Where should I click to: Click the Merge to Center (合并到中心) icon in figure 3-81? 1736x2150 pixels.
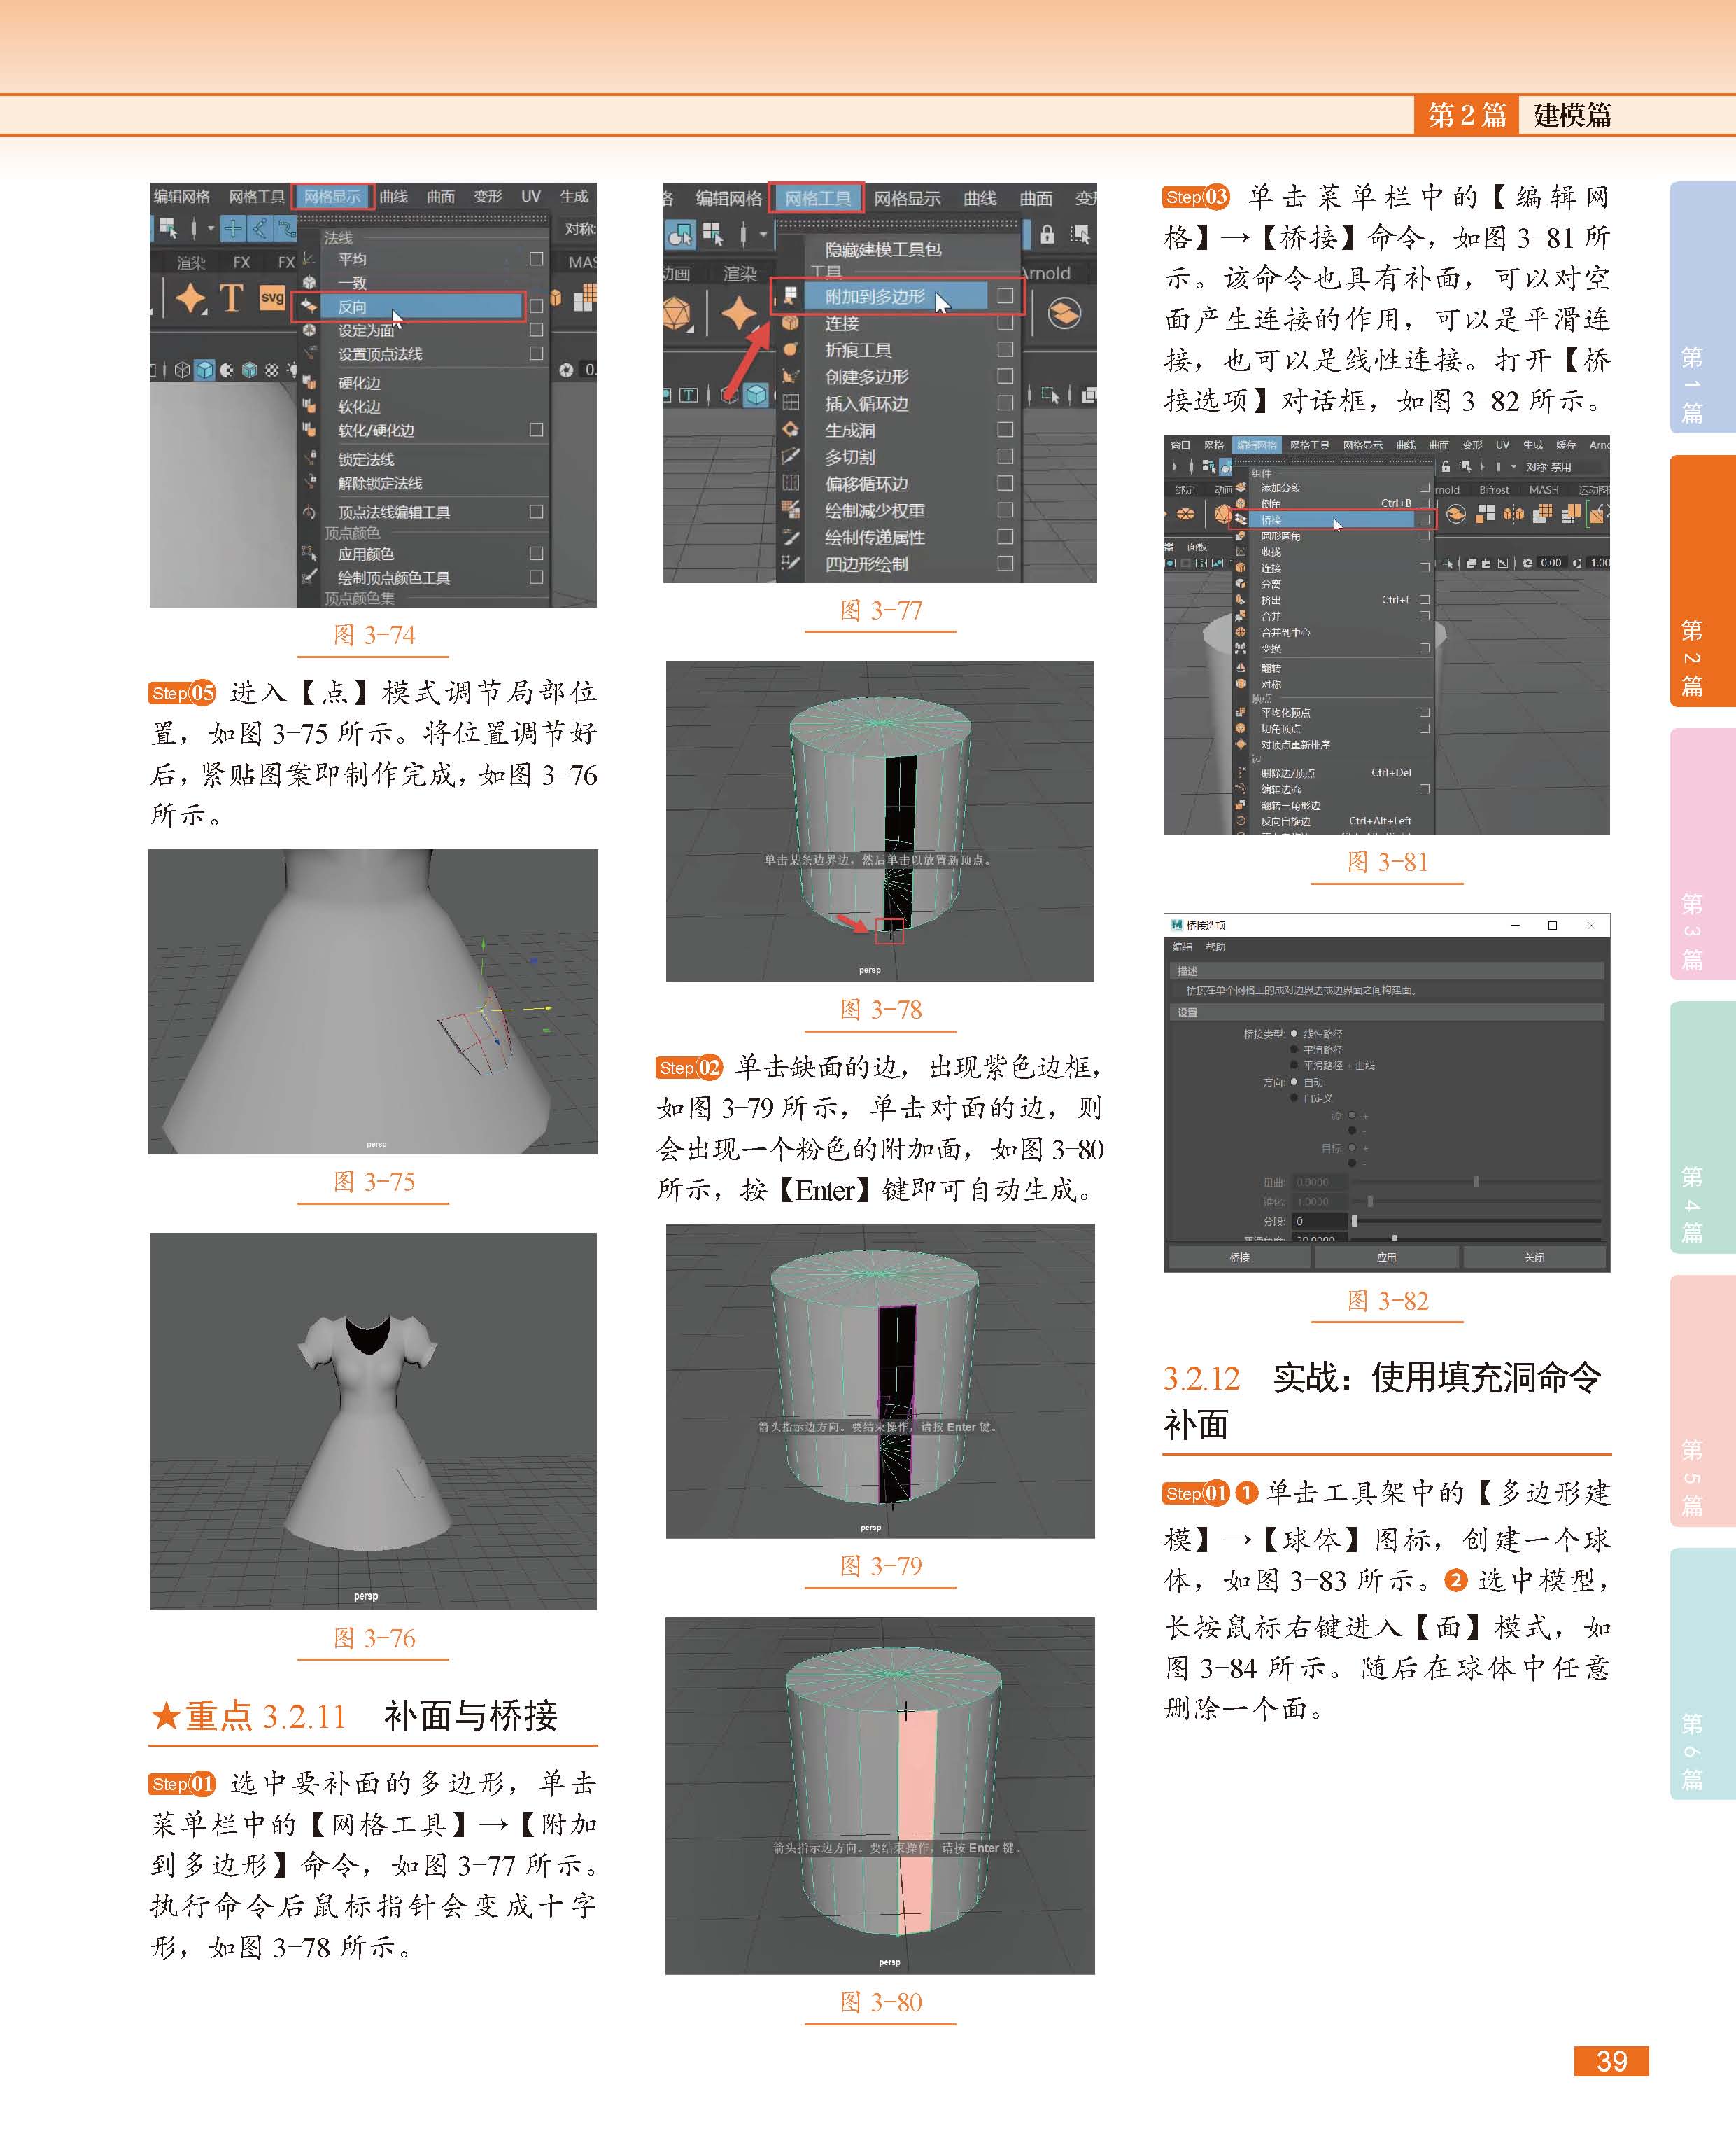(x=1241, y=631)
